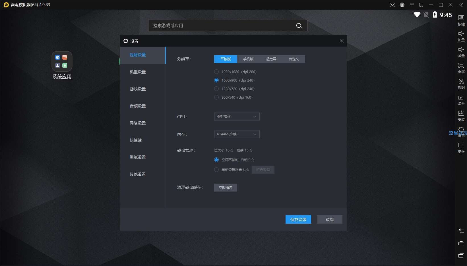467x266 pixels.
Task: Switch to 手机版 resolution tab
Action: (248, 59)
